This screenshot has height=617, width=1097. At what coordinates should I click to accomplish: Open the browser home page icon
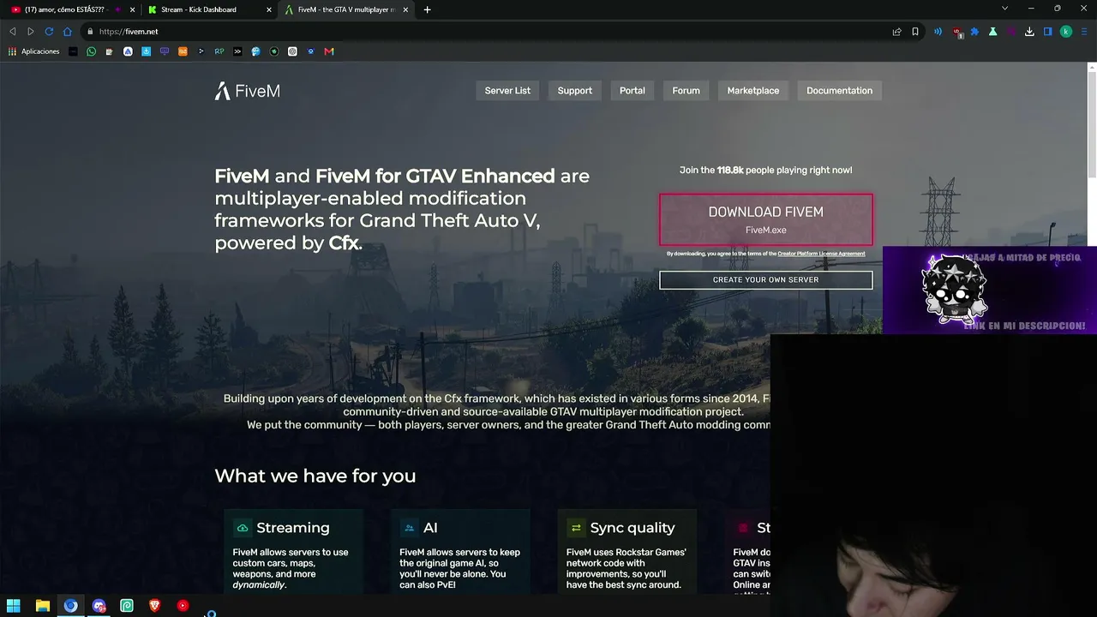(68, 32)
